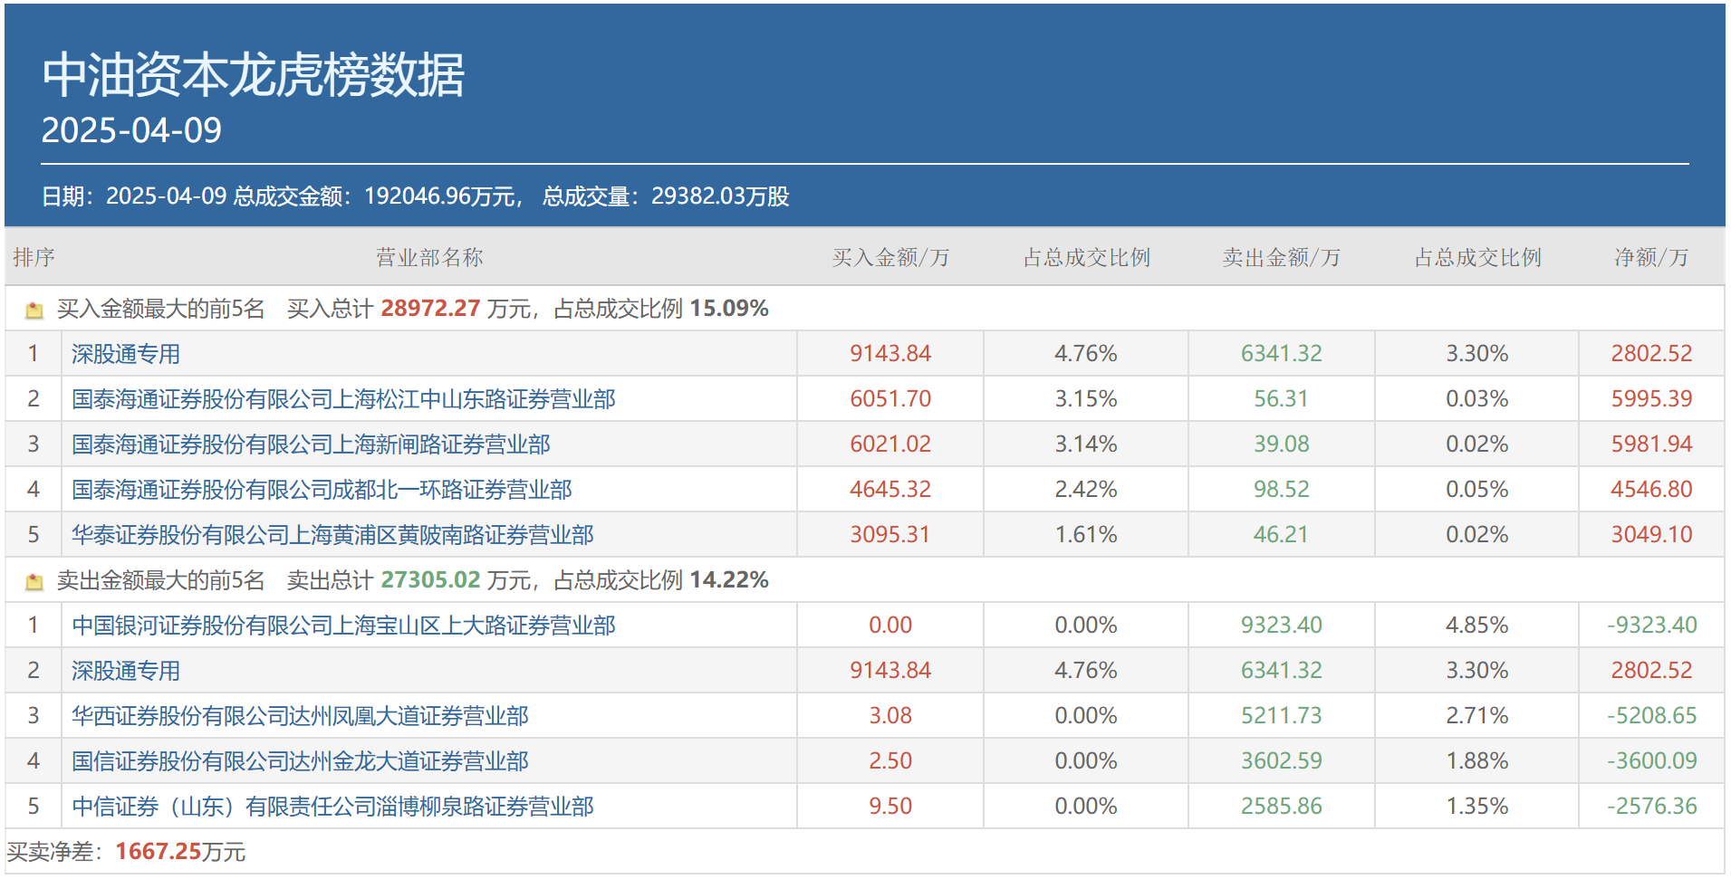
Task: Click the 卖出金额/万 column header
Action: point(1281,258)
